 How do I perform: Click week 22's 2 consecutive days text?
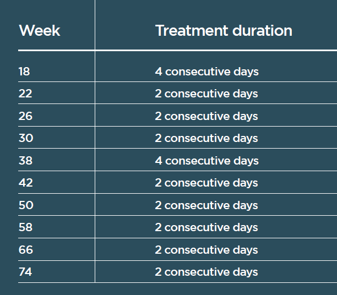click(x=206, y=94)
